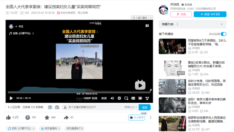This screenshot has height=132, width=234.
Task: Open 弹幕礼仪 etiquette link
Action: 131,108
